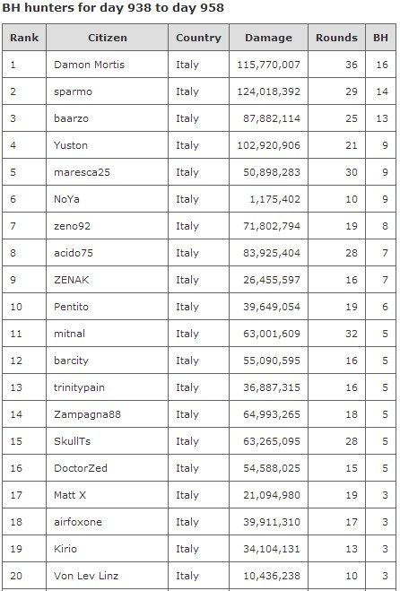Select the BH column header
This screenshot has height=591, width=400.
(x=381, y=38)
